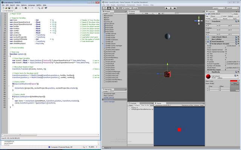Select the Scale transform tool
This screenshot has width=241, height=150.
tap(117, 8)
